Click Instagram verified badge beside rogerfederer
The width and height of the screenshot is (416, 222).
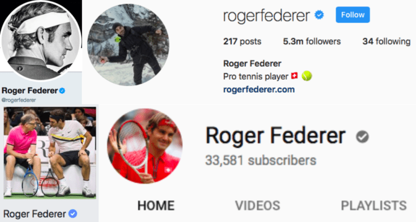pos(319,15)
